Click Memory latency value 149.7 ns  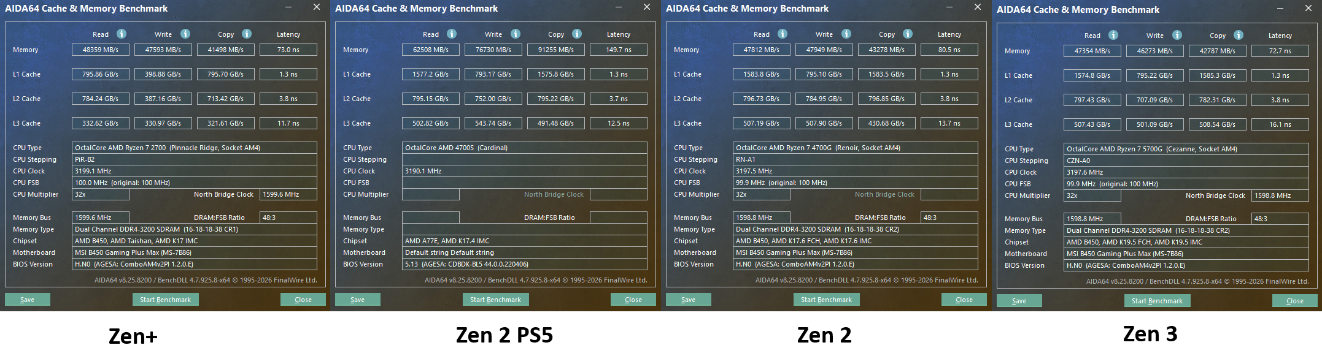pyautogui.click(x=619, y=50)
